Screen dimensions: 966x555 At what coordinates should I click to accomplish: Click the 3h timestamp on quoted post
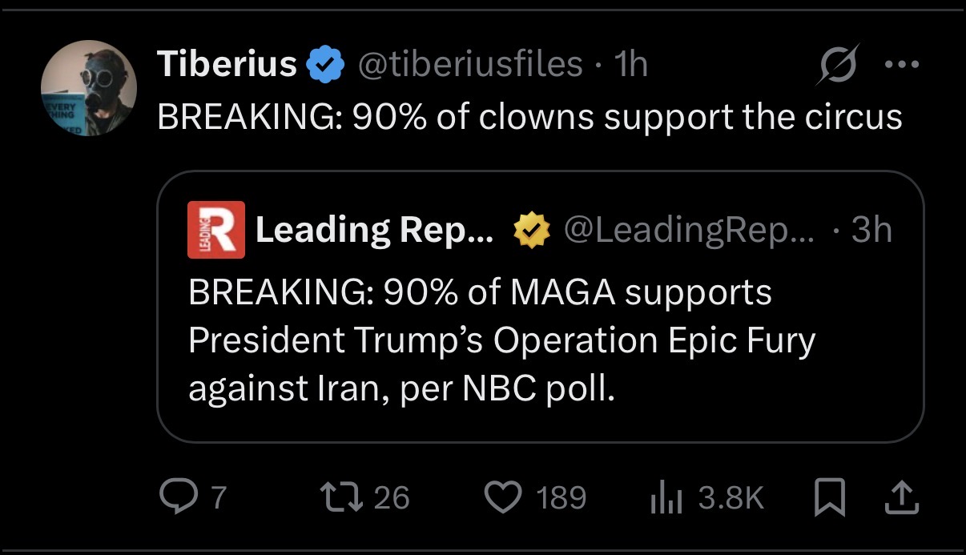click(x=871, y=231)
